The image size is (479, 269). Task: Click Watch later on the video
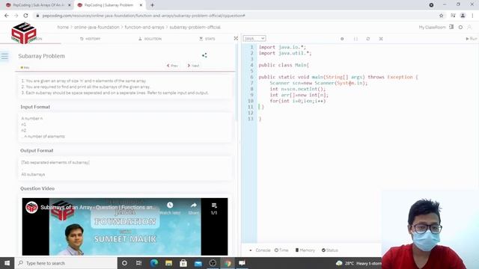(170, 208)
